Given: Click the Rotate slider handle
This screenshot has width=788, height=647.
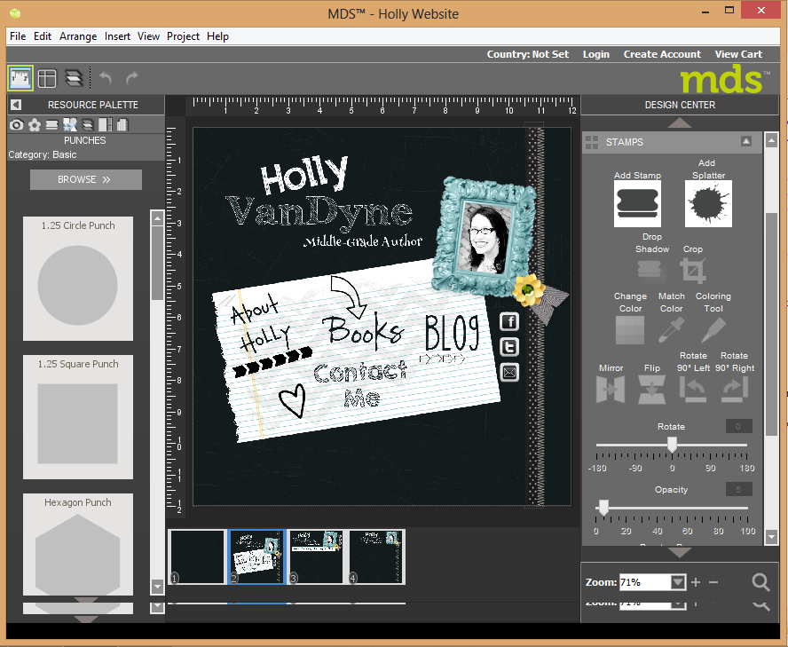Looking at the screenshot, I should tap(672, 445).
